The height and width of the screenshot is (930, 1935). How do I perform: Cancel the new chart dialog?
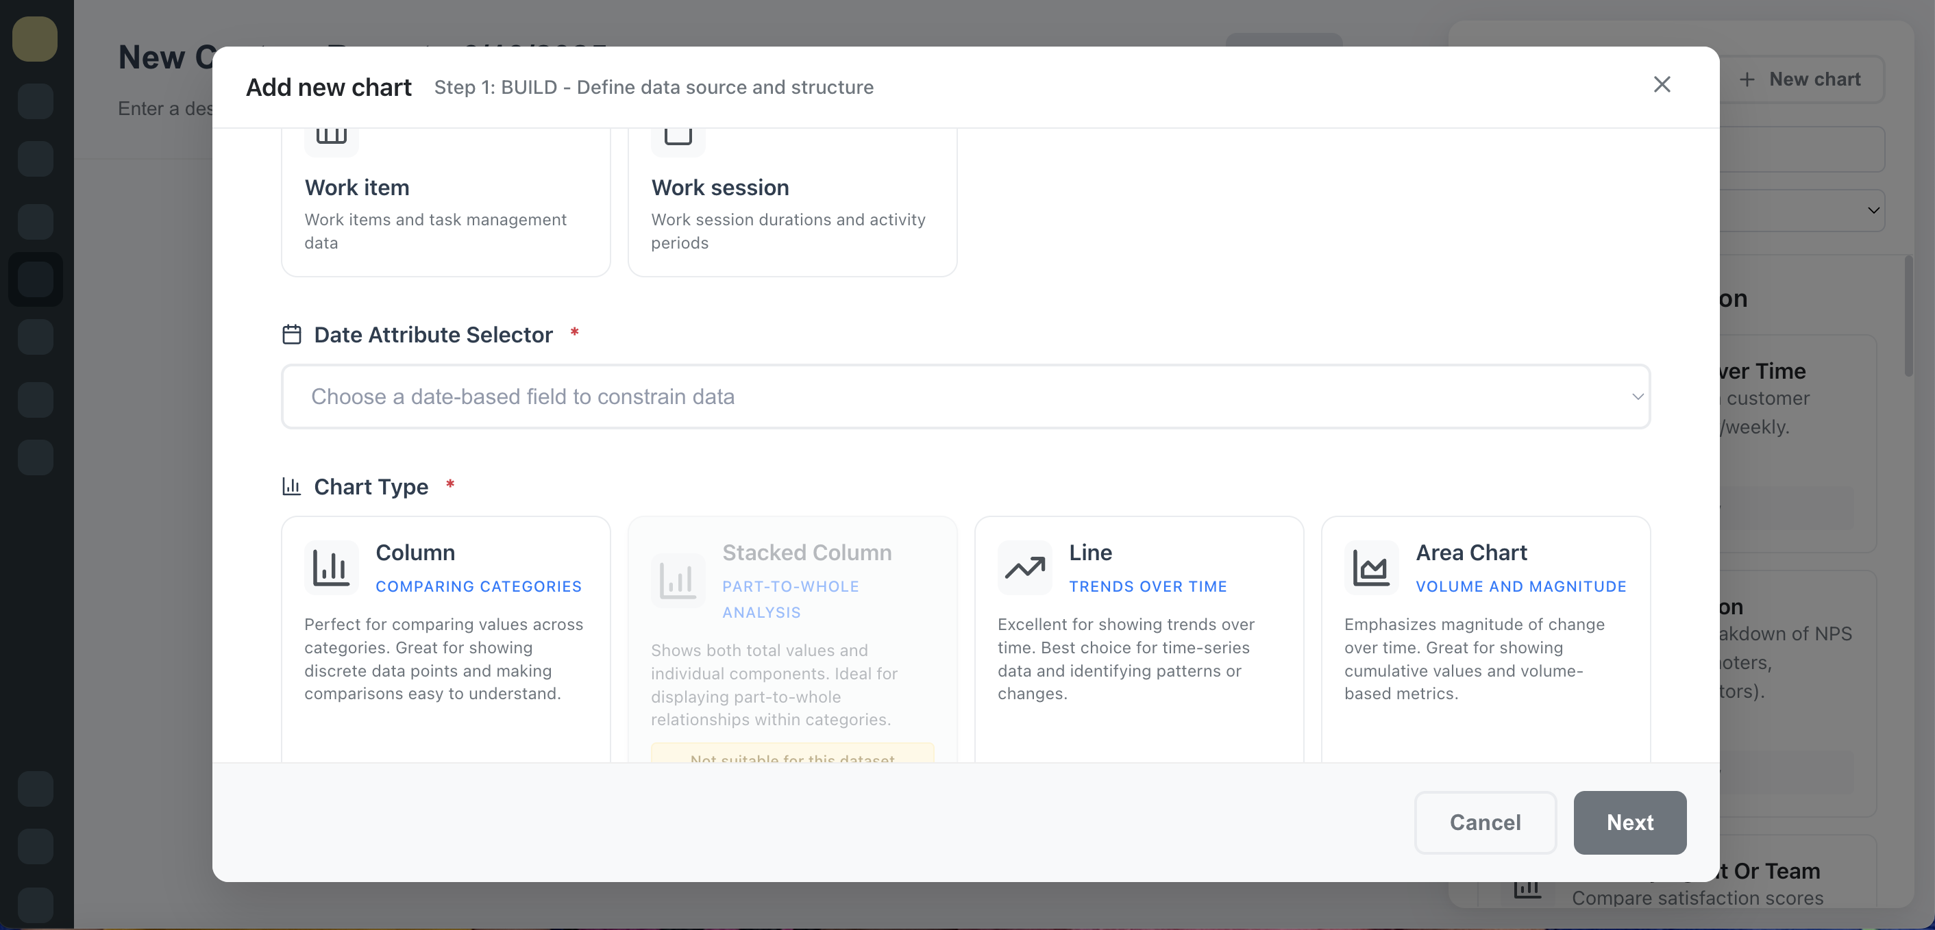click(1485, 822)
